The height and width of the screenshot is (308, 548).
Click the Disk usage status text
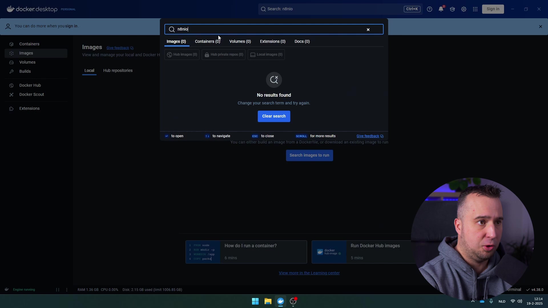click(152, 290)
